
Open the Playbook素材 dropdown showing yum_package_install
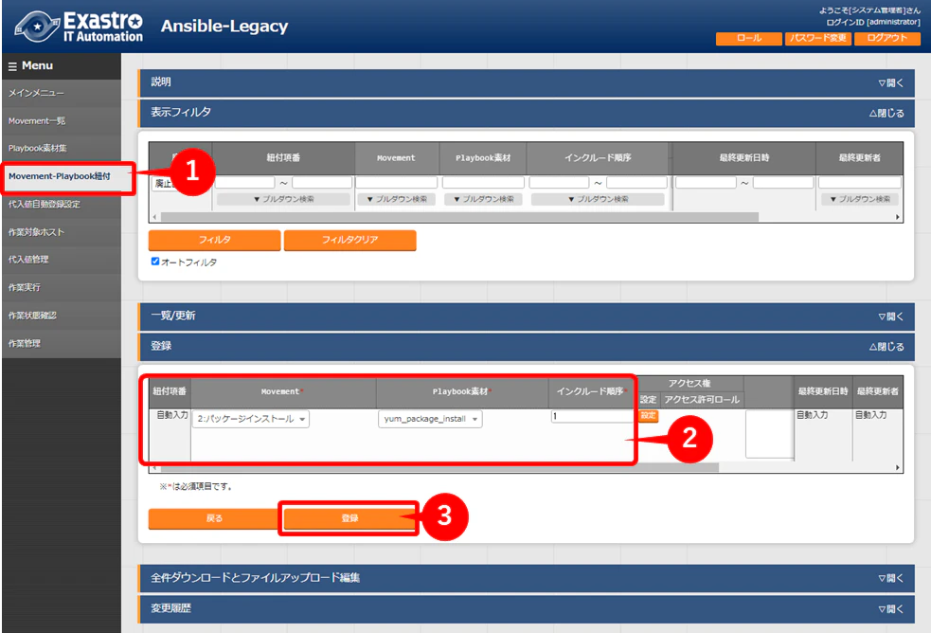click(x=430, y=419)
